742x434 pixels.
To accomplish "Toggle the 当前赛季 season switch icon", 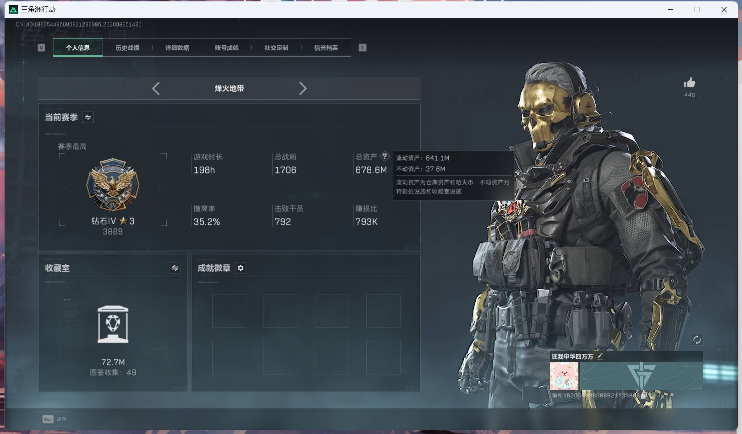I will (88, 118).
